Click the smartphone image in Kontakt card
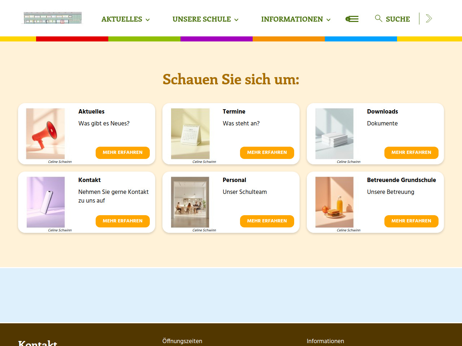 pyautogui.click(x=45, y=202)
